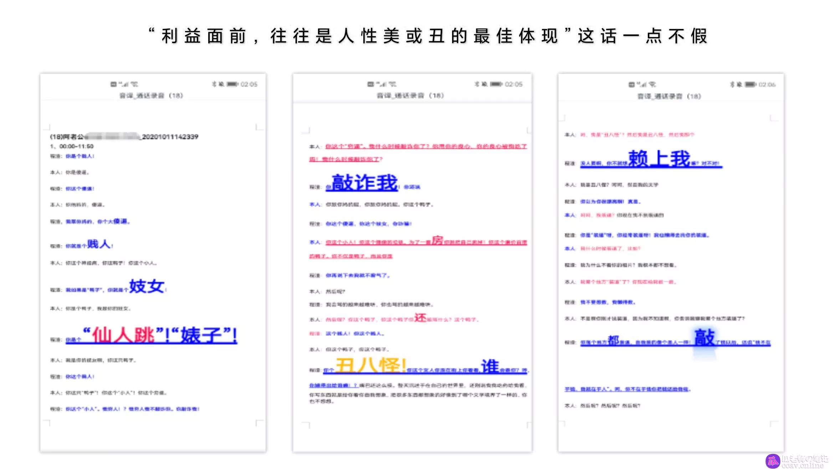
Task: Click the 02:06 clock in right phone
Action: pyautogui.click(x=767, y=85)
